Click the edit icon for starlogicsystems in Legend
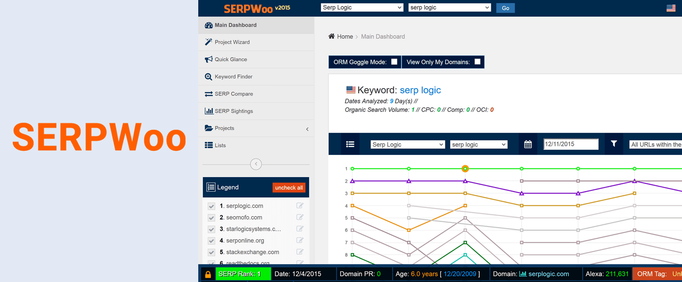Screen dimensions: 682x282 pyautogui.click(x=300, y=229)
